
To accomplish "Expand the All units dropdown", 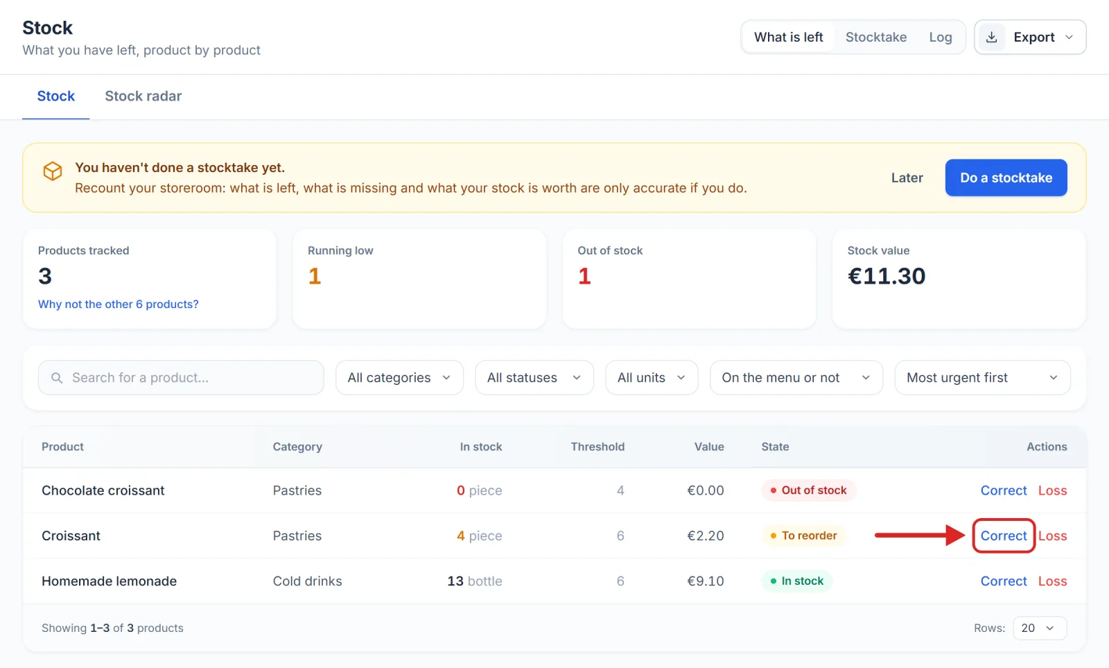I will (652, 377).
